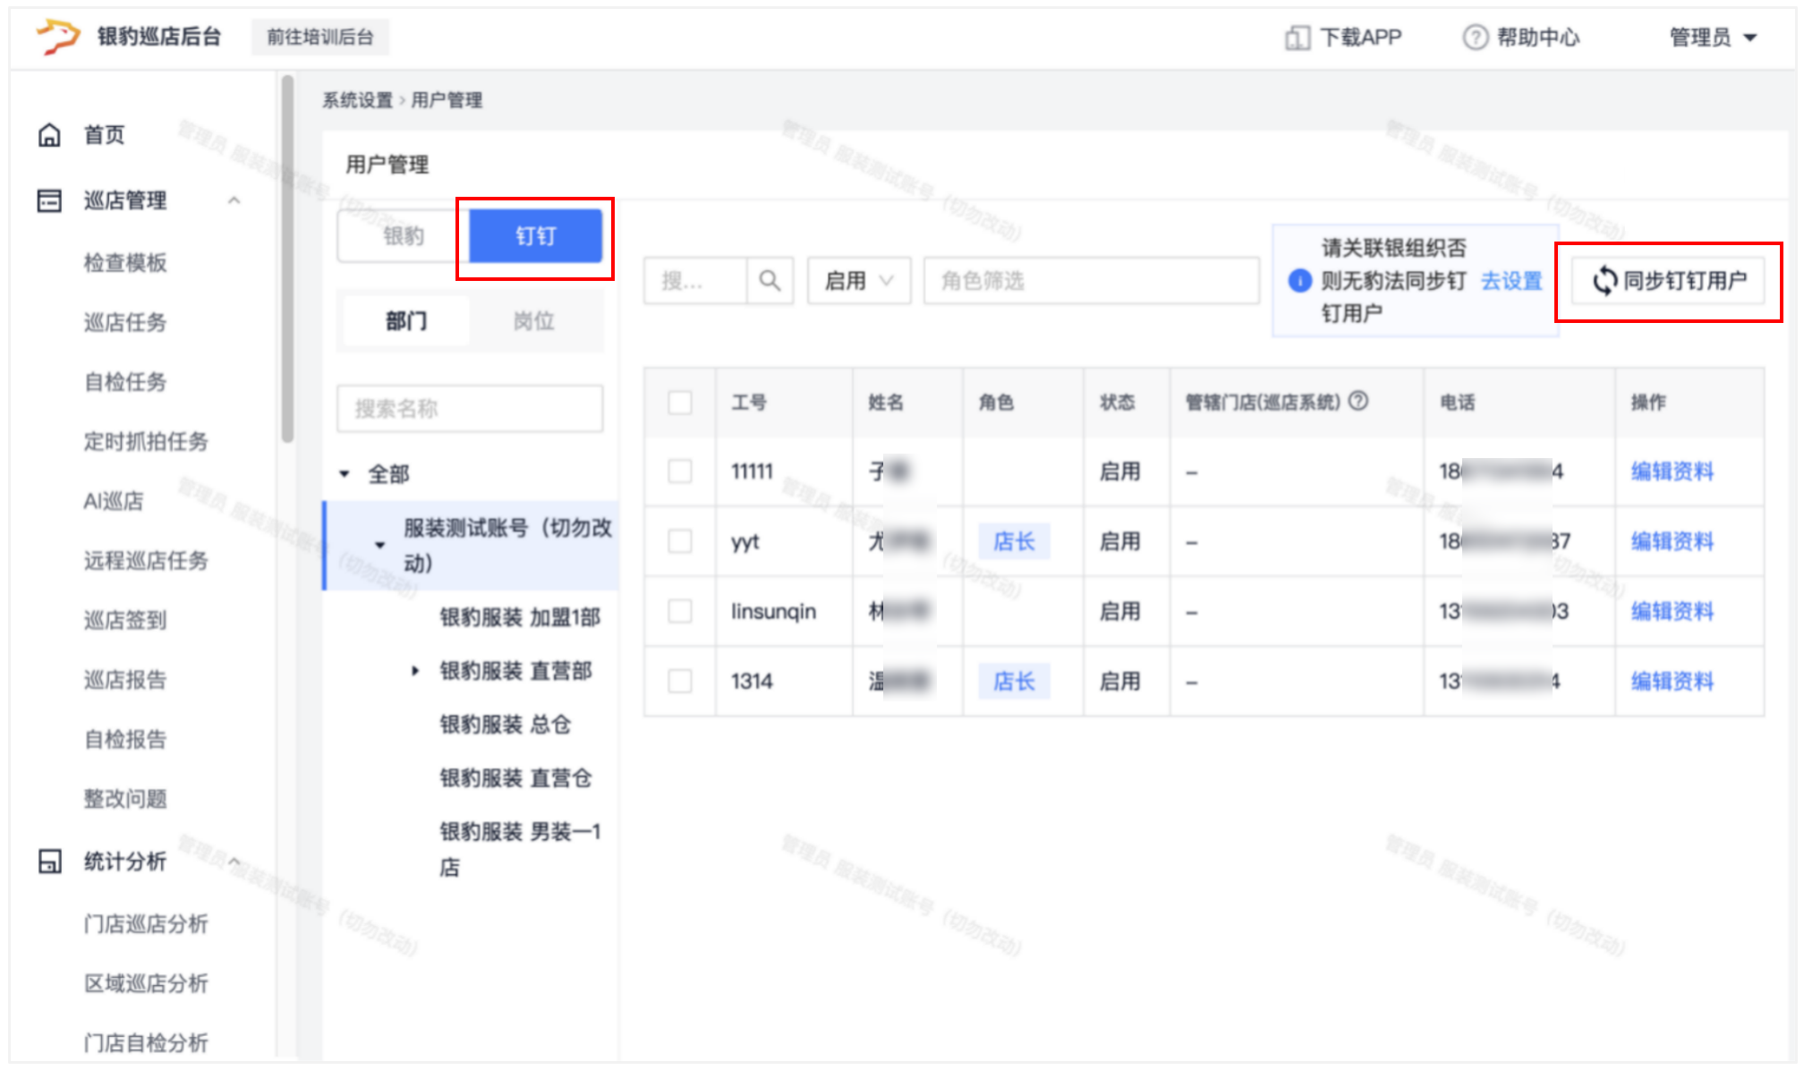Click the 统计分析 sidebar icon
This screenshot has height=1070, width=1804.
[49, 862]
